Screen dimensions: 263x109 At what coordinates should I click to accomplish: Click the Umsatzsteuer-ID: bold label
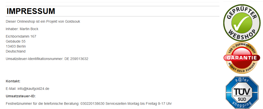tap(21, 96)
